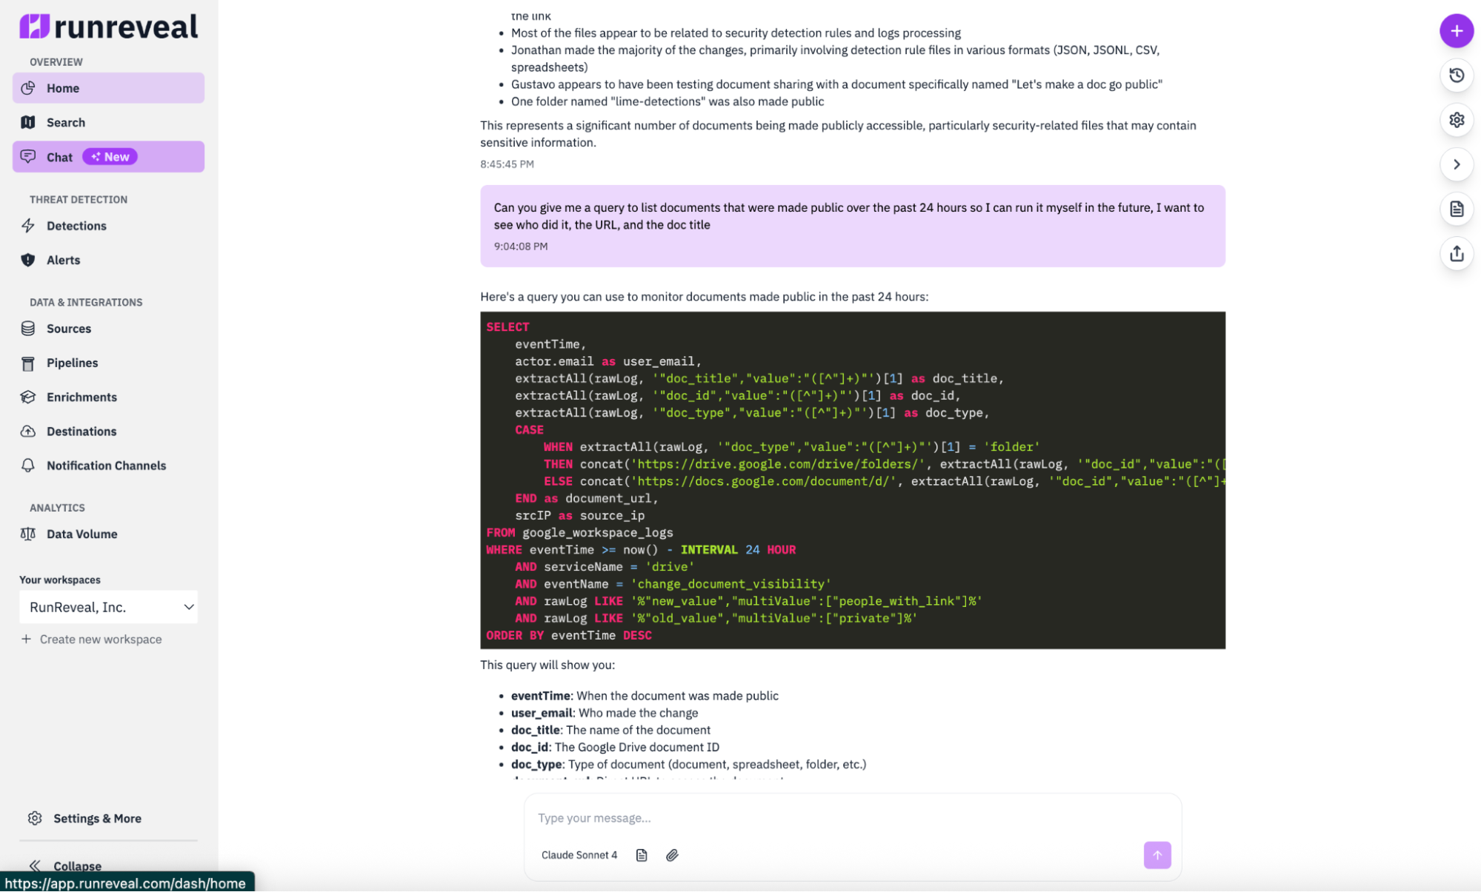Click the Detections lightning icon
This screenshot has height=892, width=1481.
pyautogui.click(x=28, y=226)
